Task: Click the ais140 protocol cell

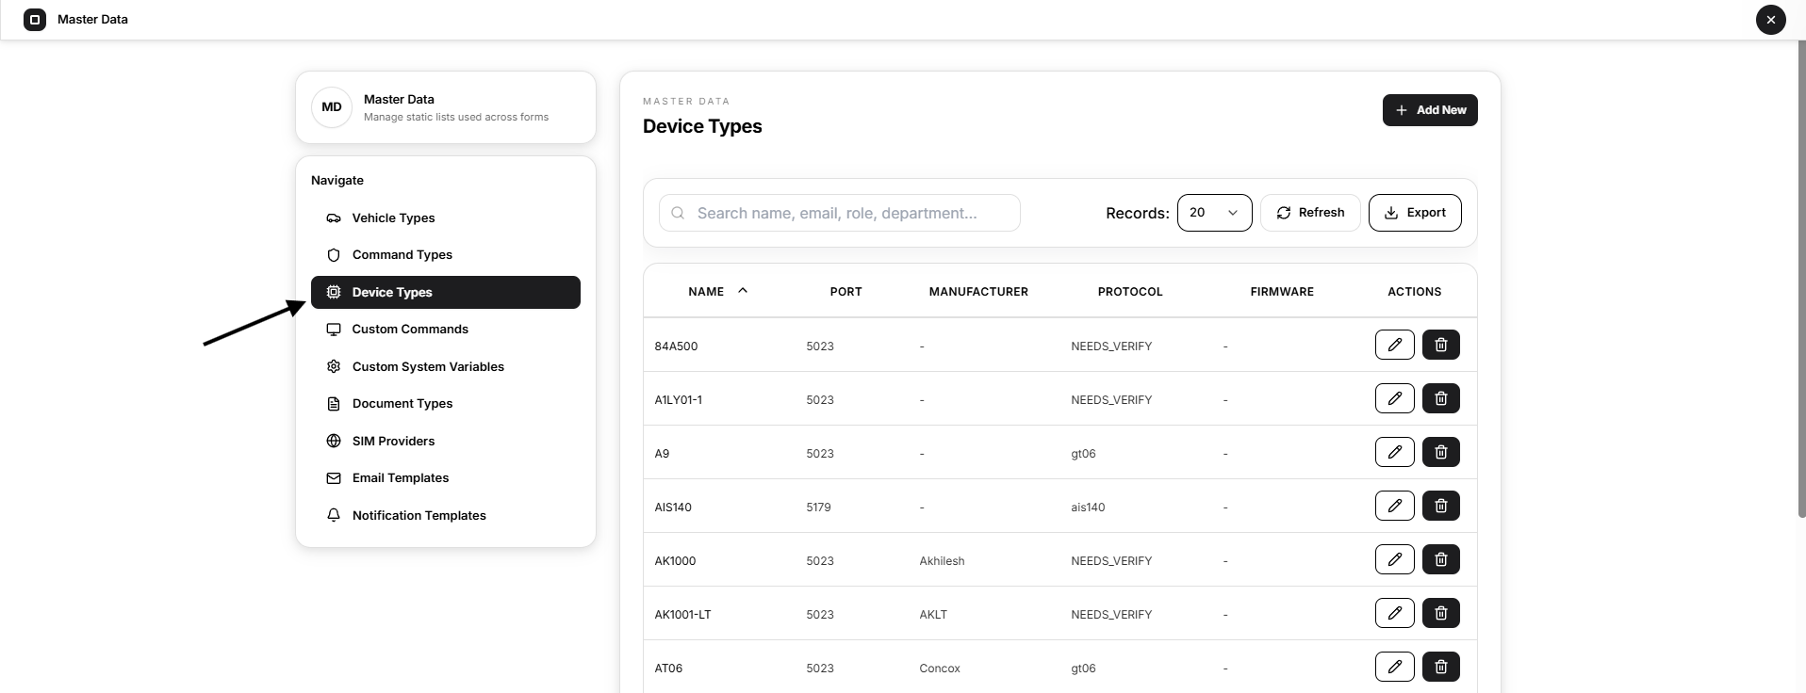Action: (x=1088, y=508)
